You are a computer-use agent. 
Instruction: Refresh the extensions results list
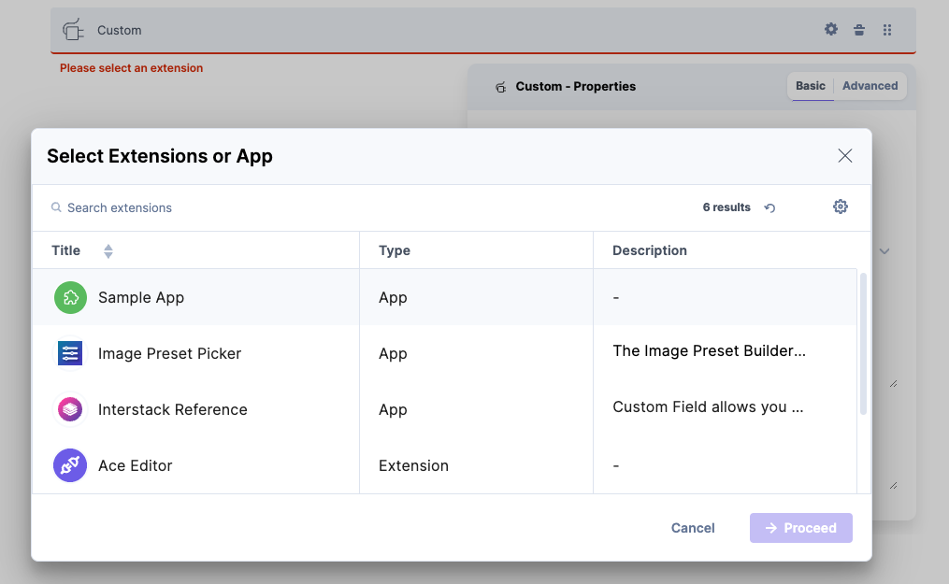769,207
